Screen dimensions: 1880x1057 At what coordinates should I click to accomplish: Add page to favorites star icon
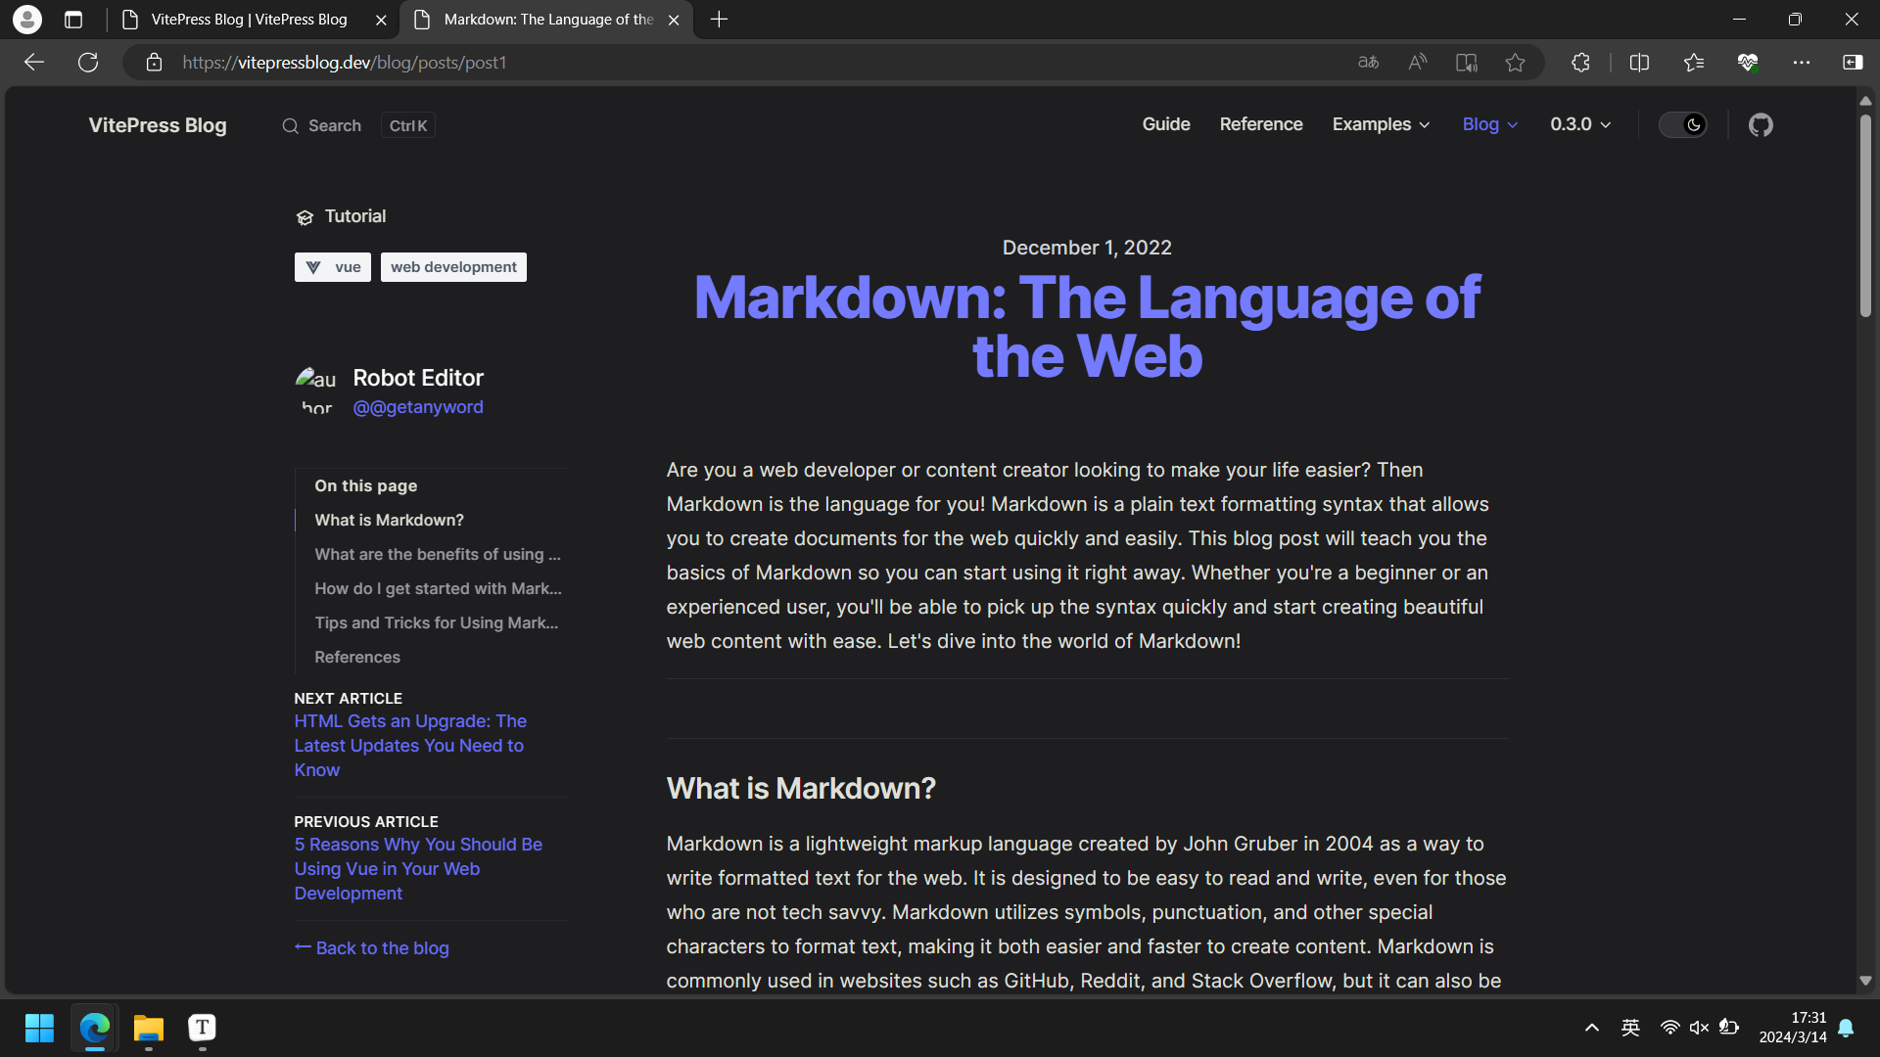point(1515,63)
